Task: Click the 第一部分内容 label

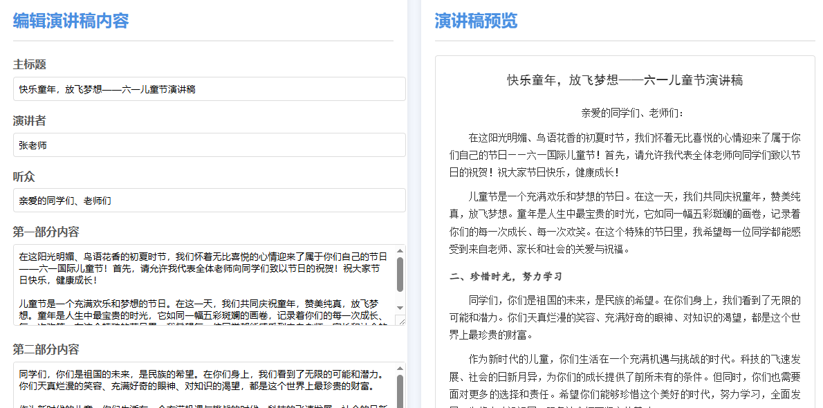Action: 46,232
